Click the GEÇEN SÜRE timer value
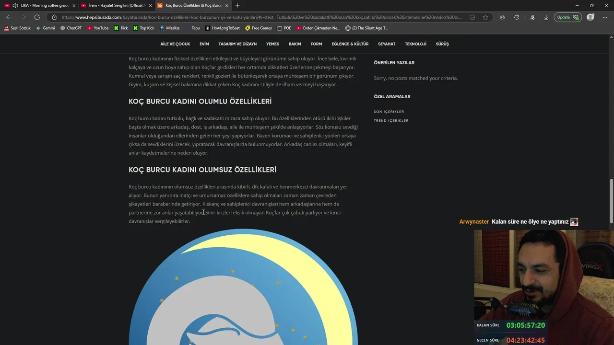614x345 pixels. point(526,340)
